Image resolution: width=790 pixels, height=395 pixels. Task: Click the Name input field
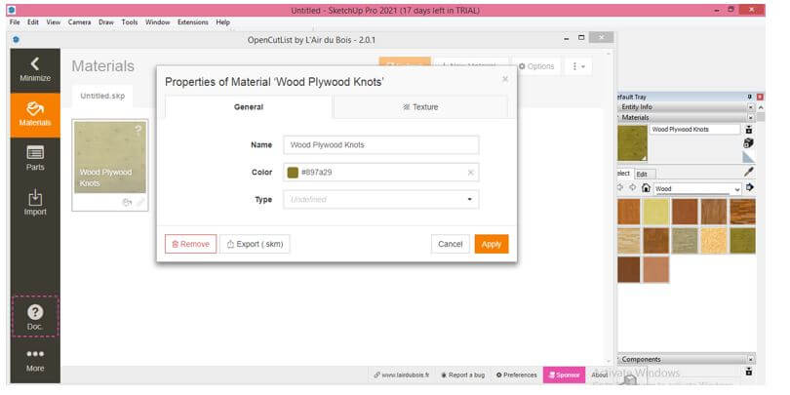tap(381, 145)
